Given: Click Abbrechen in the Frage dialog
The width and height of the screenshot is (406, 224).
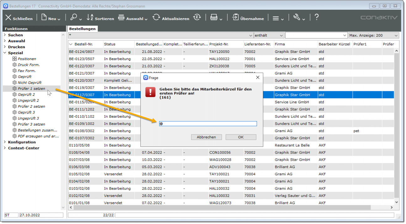Looking at the screenshot, I should pos(206,137).
